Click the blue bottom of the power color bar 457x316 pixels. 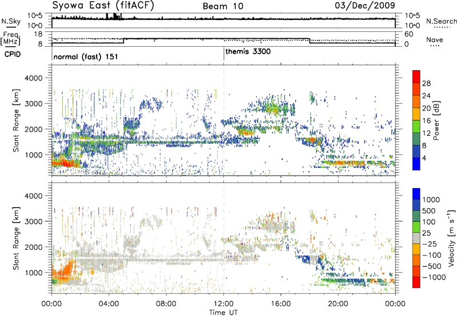[416, 164]
